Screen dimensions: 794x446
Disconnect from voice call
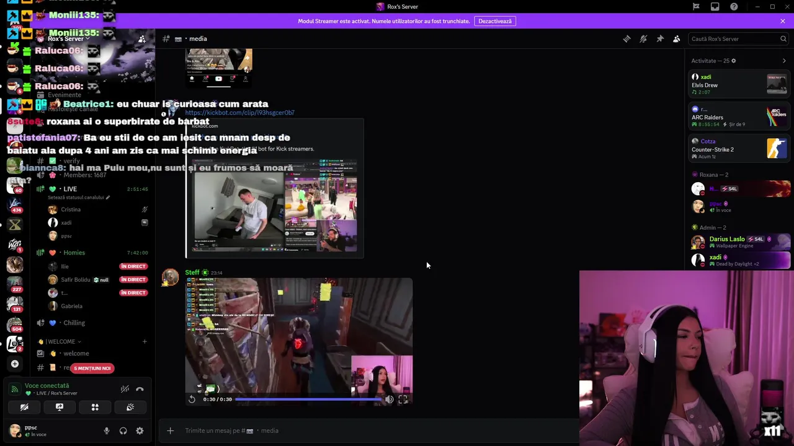[x=140, y=389]
